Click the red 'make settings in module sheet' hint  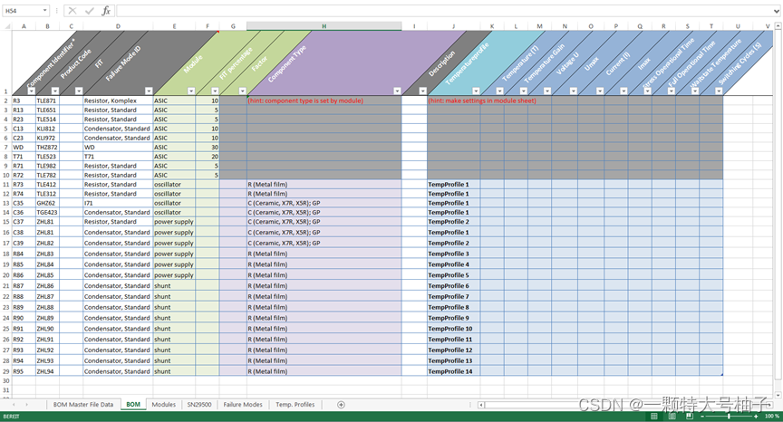[482, 101]
